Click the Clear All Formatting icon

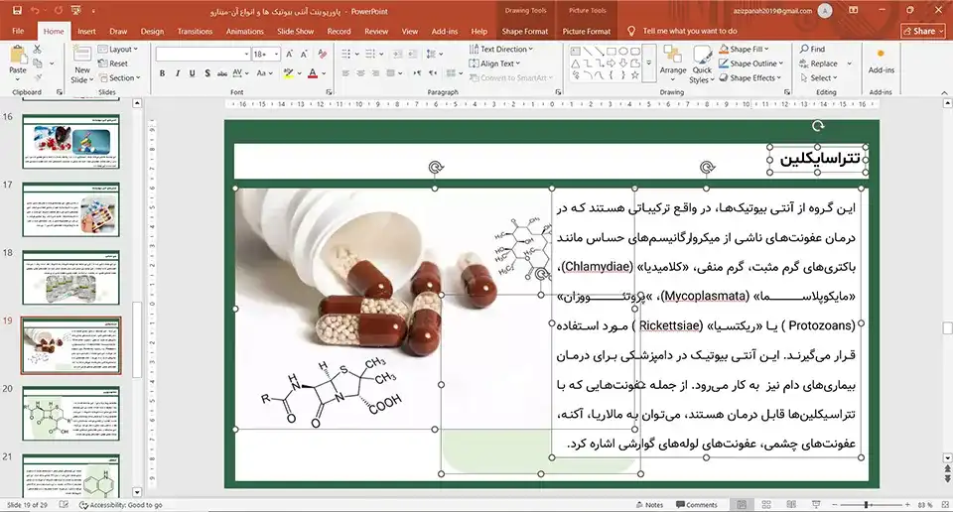click(x=322, y=54)
